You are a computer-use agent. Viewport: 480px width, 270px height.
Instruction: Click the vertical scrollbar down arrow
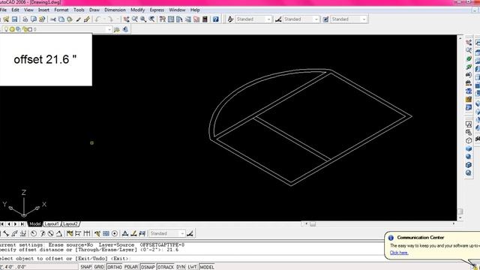click(460, 218)
